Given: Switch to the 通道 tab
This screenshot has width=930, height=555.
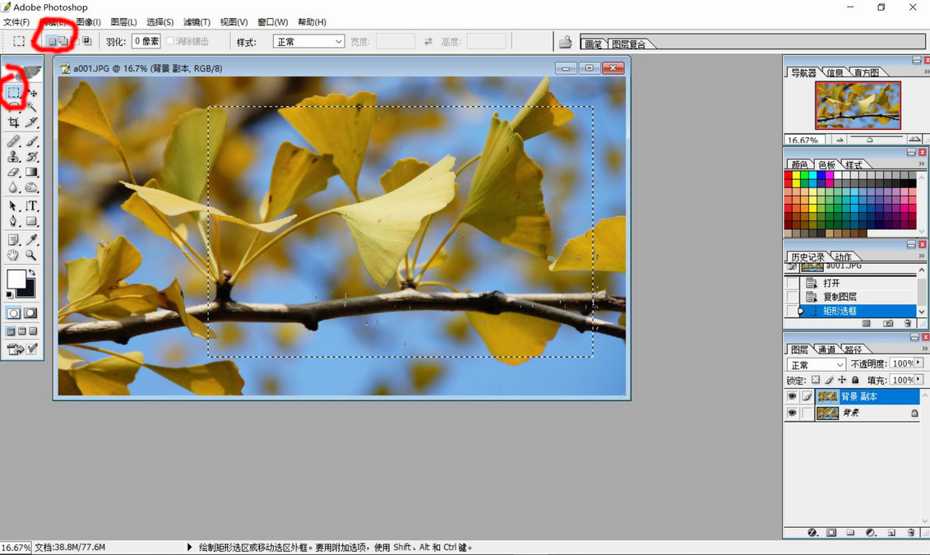Looking at the screenshot, I should pyautogui.click(x=826, y=349).
